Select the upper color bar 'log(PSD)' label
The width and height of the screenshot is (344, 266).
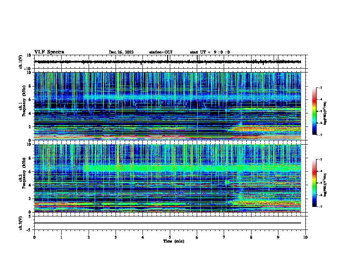(x=325, y=113)
